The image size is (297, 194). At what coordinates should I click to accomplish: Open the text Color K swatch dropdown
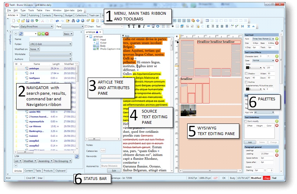(x=254, y=68)
